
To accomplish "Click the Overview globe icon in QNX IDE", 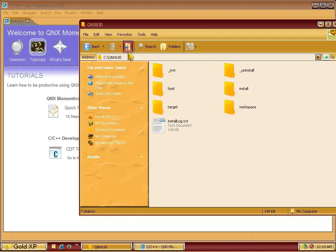I will click(17, 47).
